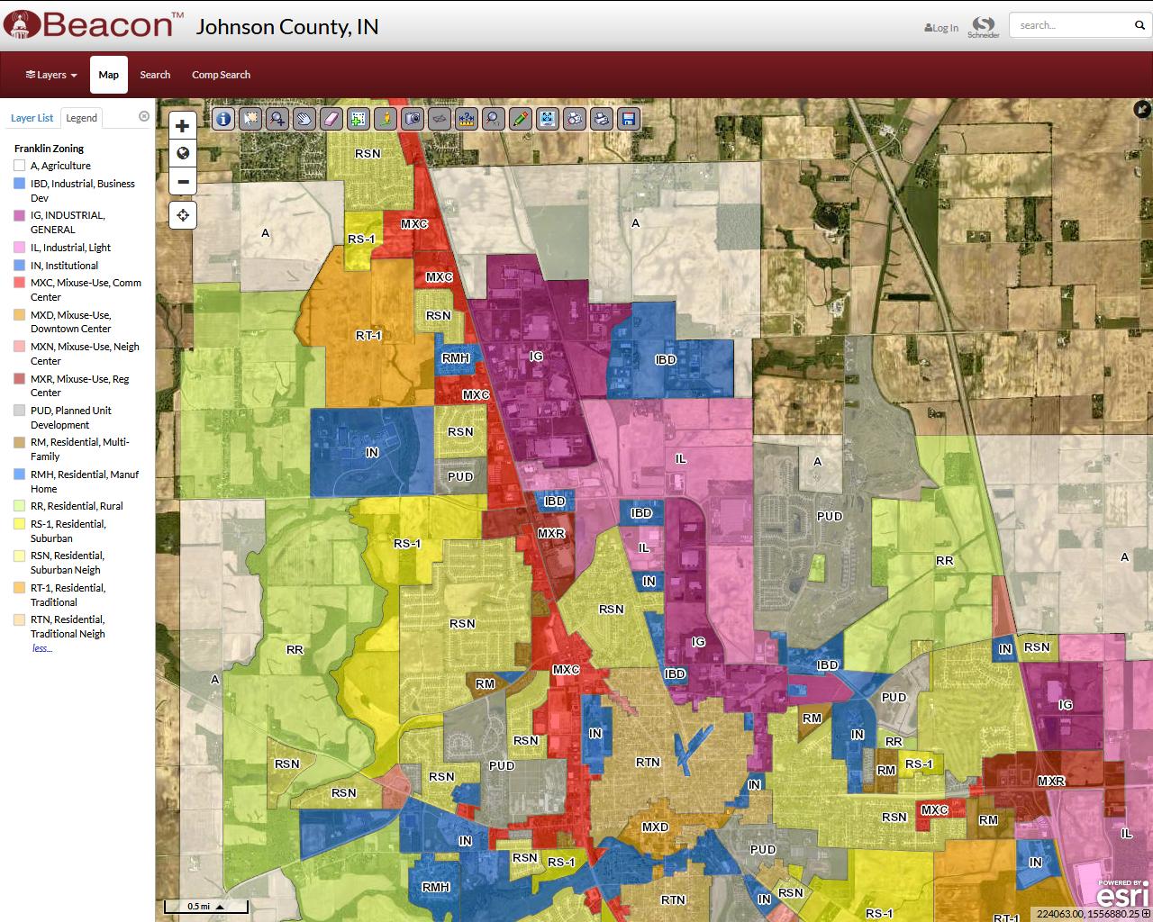Collapse legend via the less link
The image size is (1153, 922).
(41, 648)
